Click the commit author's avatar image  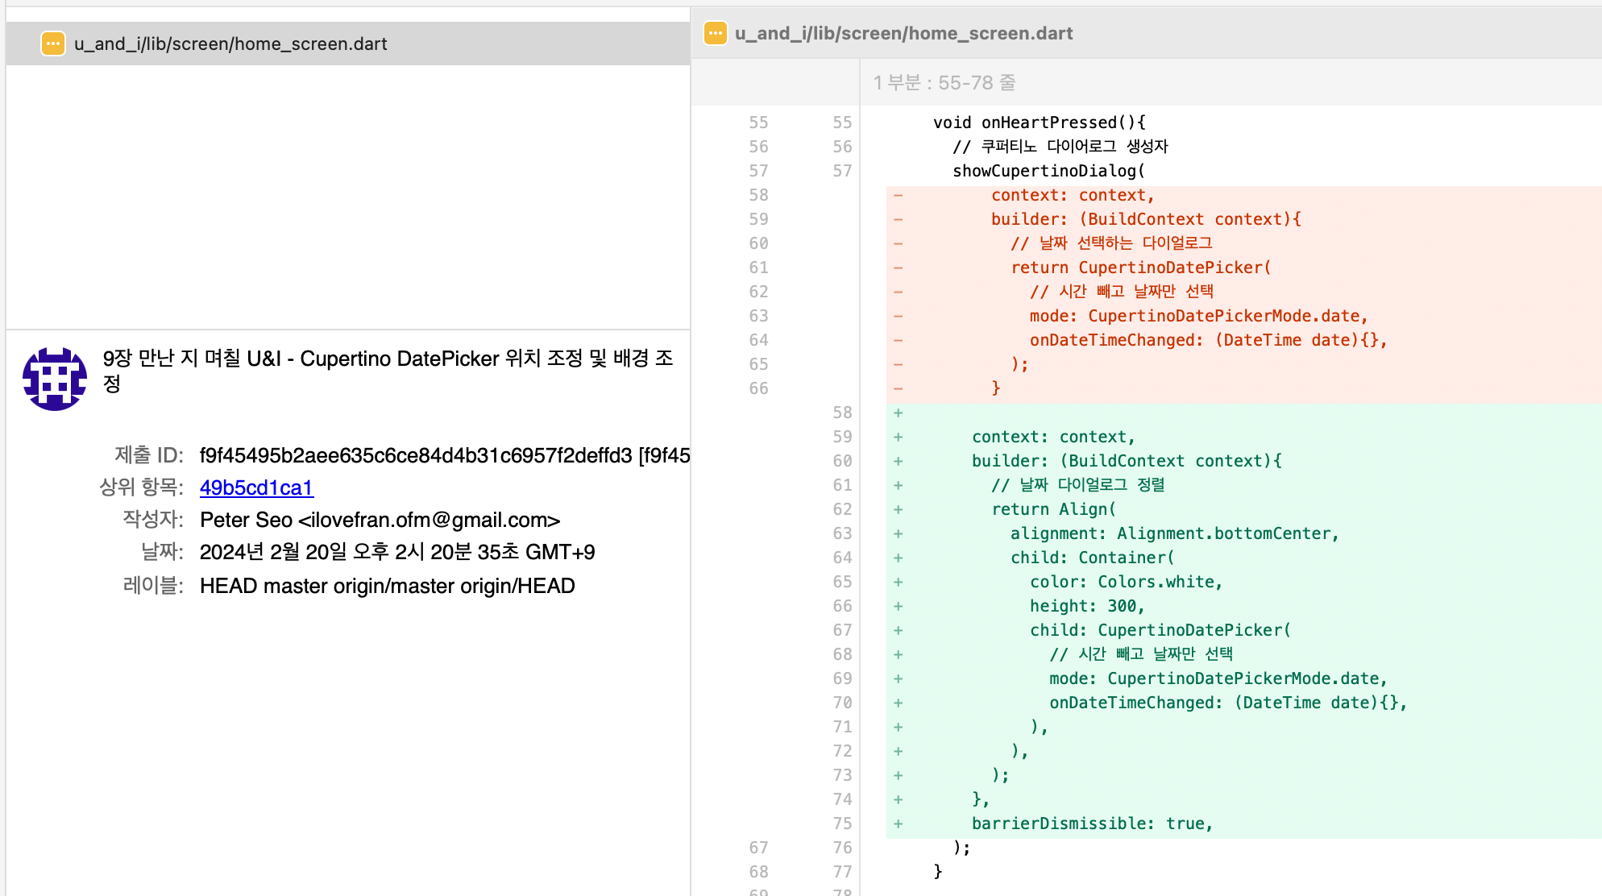54,379
